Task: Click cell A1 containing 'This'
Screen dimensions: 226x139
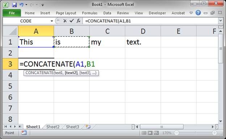Action: pos(36,42)
